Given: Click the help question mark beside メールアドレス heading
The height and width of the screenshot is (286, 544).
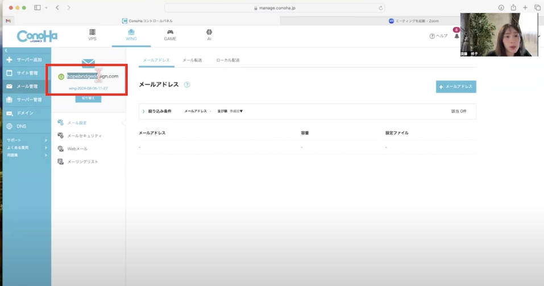Looking at the screenshot, I should coord(187,85).
